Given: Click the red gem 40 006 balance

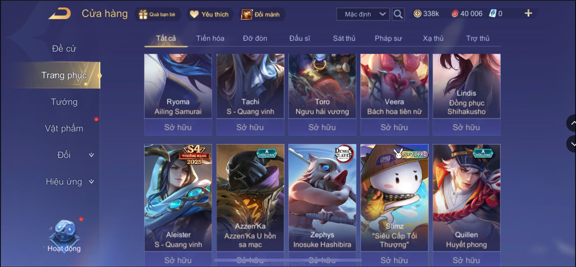Looking at the screenshot, I should coord(467,14).
